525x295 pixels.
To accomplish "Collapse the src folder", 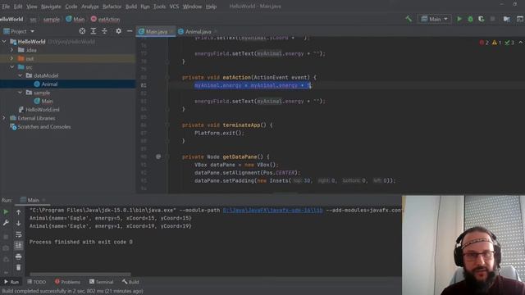I will point(12,67).
